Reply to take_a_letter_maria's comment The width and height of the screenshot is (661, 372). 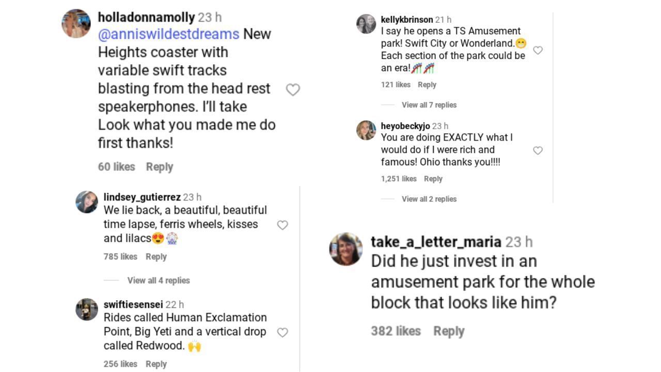pyautogui.click(x=448, y=331)
